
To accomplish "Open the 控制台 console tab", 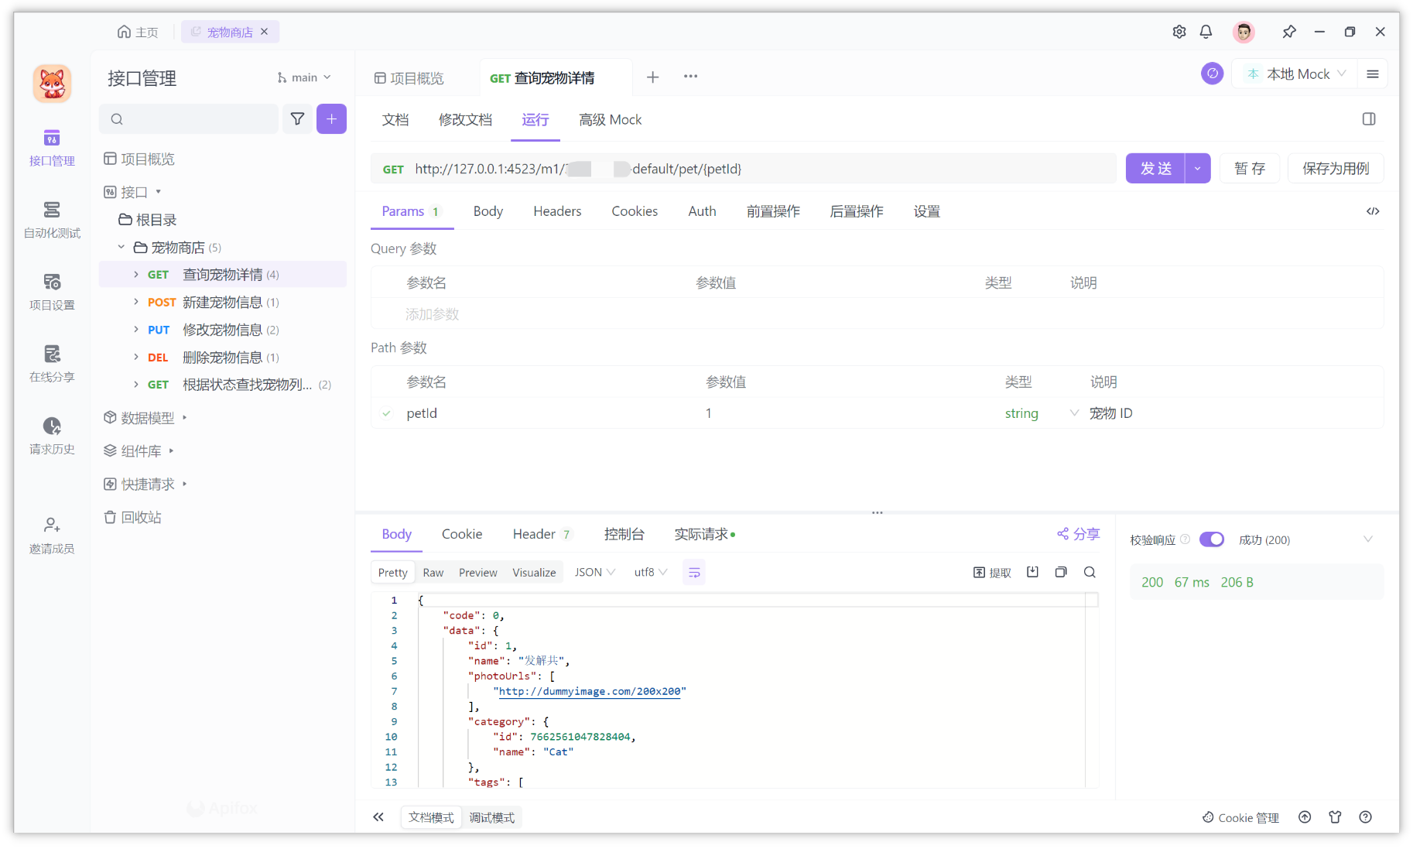I will coord(624,534).
